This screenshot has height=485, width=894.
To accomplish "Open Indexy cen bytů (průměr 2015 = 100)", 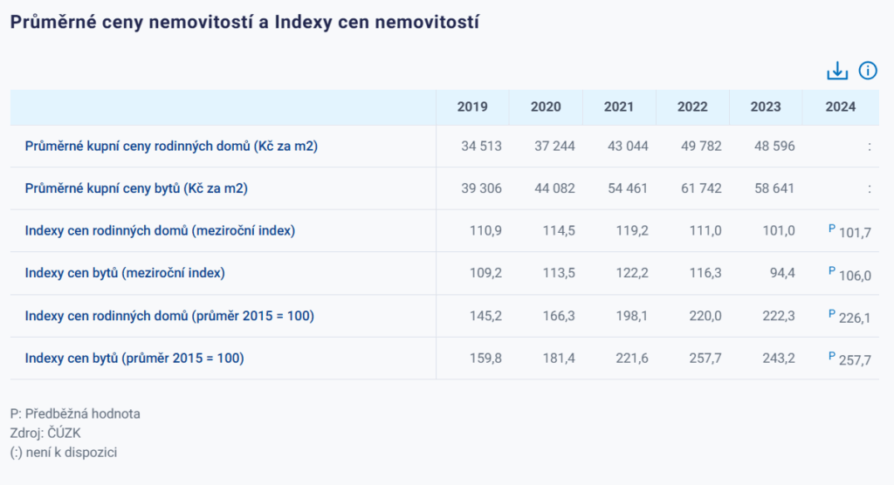I will (134, 359).
